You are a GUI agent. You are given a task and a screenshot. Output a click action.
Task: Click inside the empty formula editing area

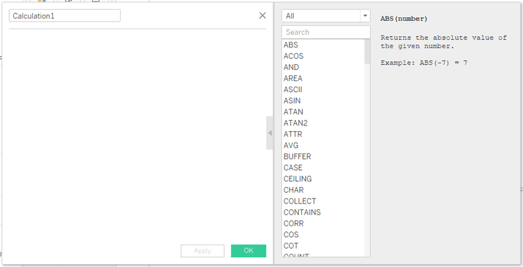click(x=137, y=133)
